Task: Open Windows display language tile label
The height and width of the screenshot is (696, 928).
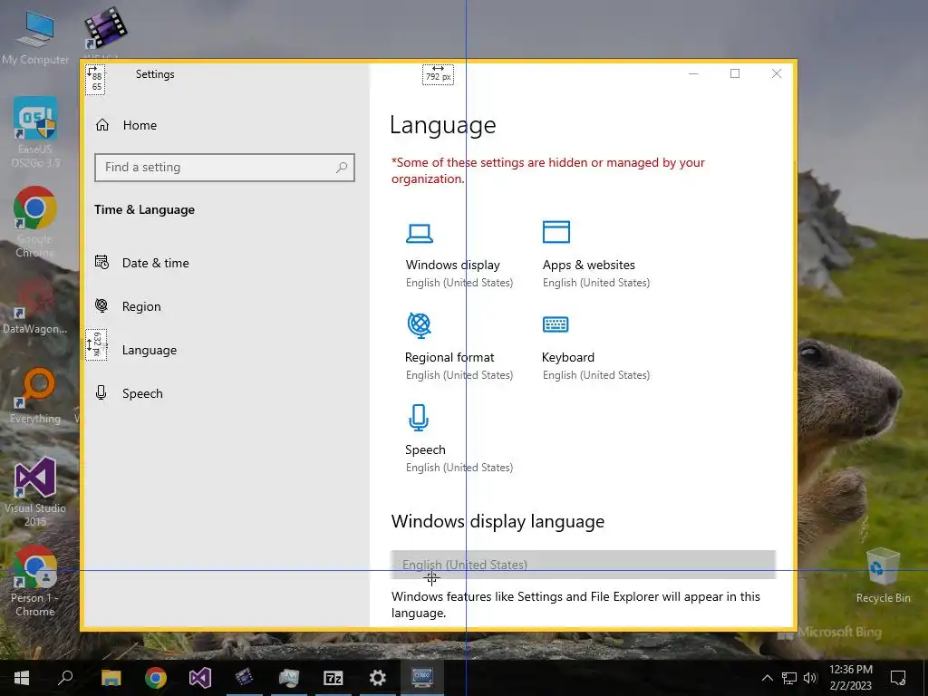Action: (x=453, y=266)
